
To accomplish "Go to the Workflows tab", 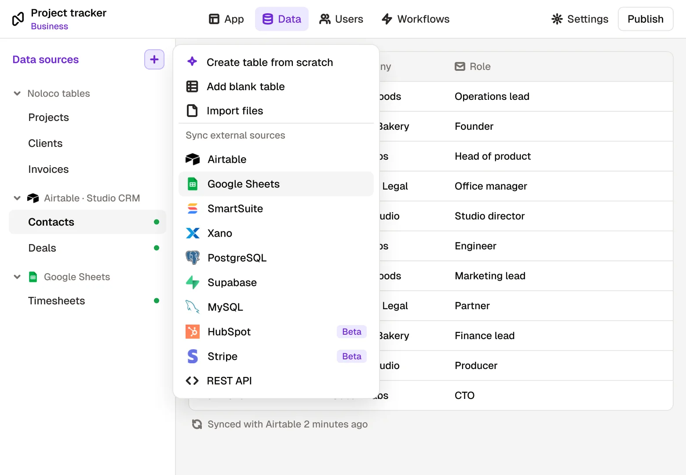I will (416, 19).
